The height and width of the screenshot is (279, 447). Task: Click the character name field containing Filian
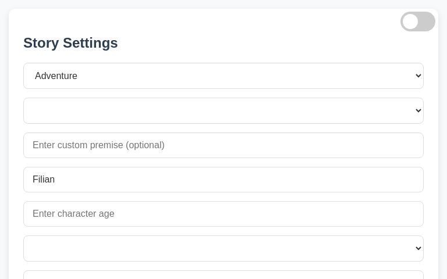point(223,180)
